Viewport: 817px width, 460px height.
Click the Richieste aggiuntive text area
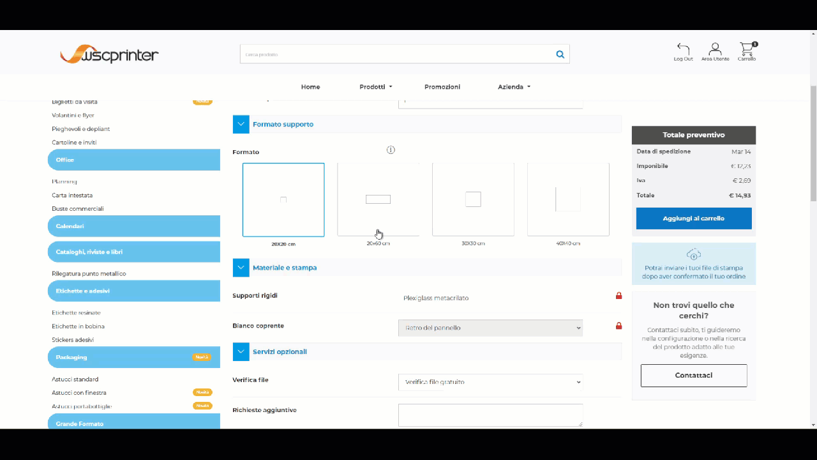pos(490,415)
